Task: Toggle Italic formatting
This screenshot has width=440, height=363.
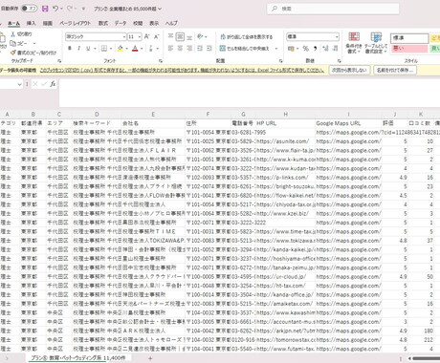Action: pos(78,49)
